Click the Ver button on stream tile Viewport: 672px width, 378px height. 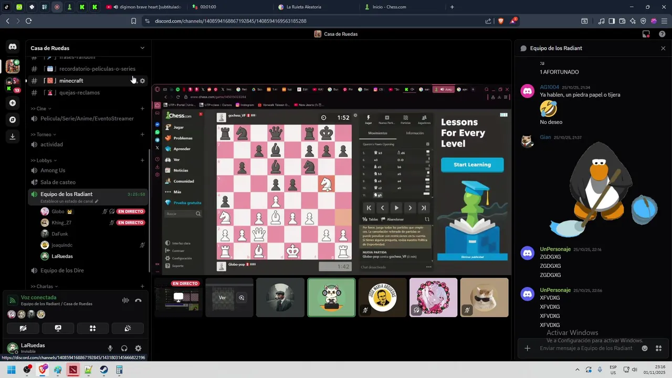tap(222, 298)
